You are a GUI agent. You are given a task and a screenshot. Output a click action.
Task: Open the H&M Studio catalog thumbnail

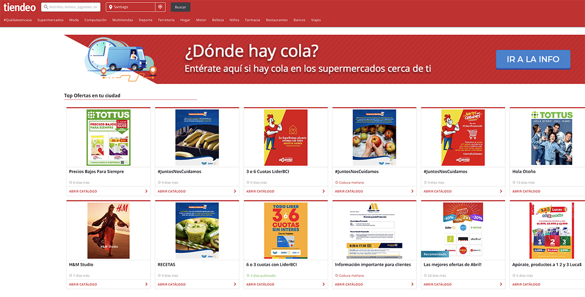(x=108, y=230)
